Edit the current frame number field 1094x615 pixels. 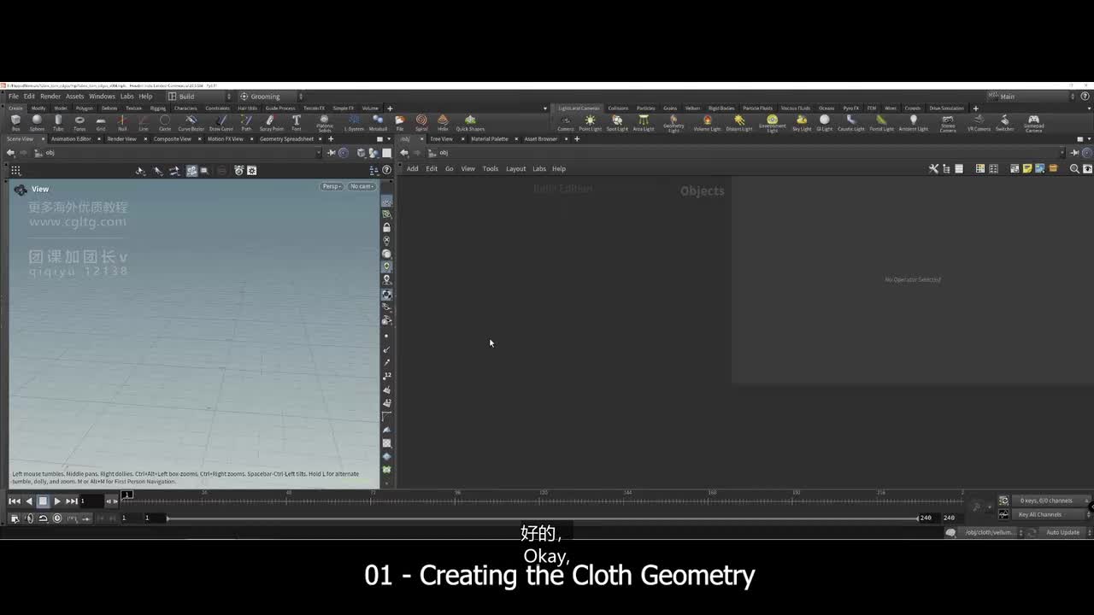[91, 501]
